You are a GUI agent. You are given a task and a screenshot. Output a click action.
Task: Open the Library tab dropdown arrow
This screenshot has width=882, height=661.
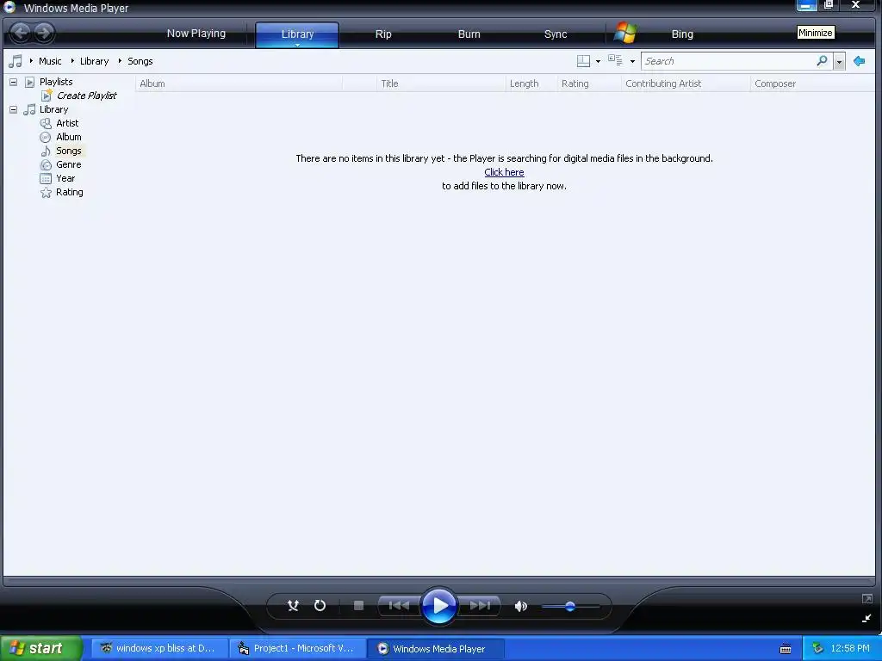pyautogui.click(x=297, y=45)
